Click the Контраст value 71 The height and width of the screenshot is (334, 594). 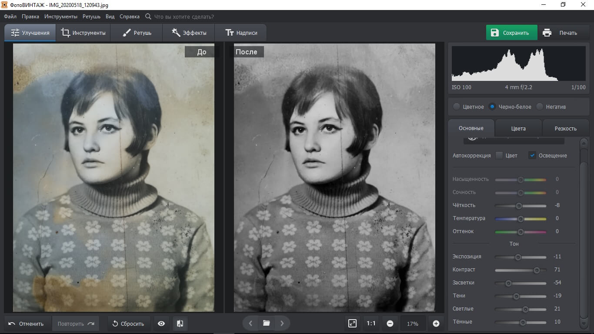(x=557, y=270)
